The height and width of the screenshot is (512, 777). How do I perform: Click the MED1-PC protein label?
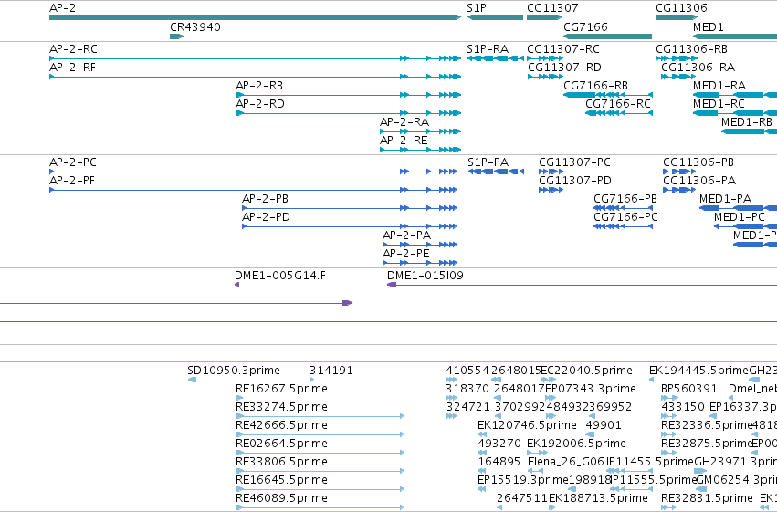[x=740, y=217]
